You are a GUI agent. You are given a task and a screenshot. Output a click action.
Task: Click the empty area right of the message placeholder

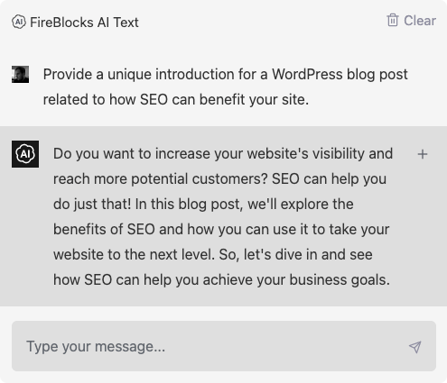286,346
